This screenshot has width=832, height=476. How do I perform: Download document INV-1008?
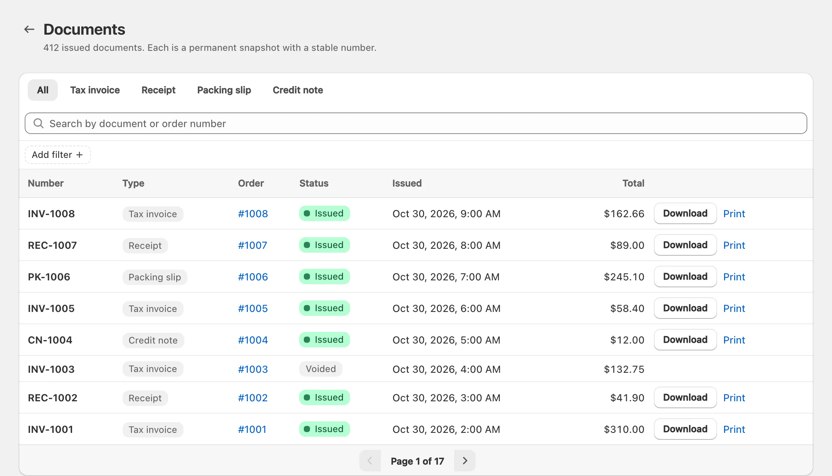[x=685, y=213]
